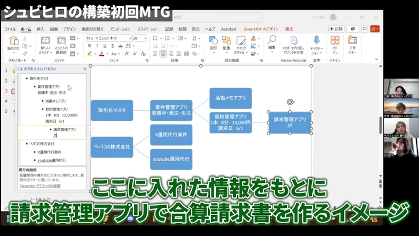Open the MS Pゴシック font dropdown

pyautogui.click(x=129, y=38)
